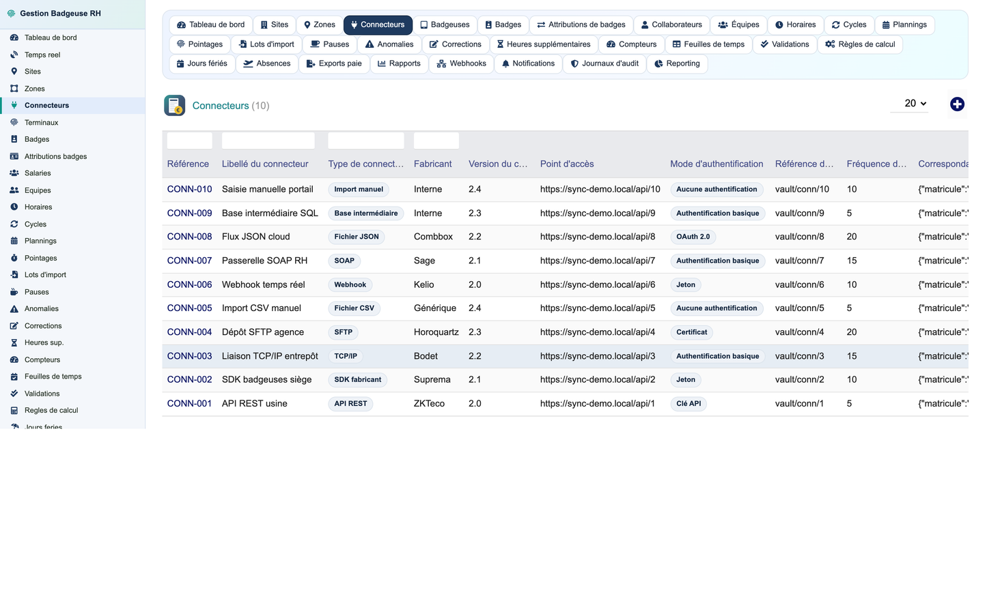Open connector link CONN-004

pyautogui.click(x=189, y=332)
